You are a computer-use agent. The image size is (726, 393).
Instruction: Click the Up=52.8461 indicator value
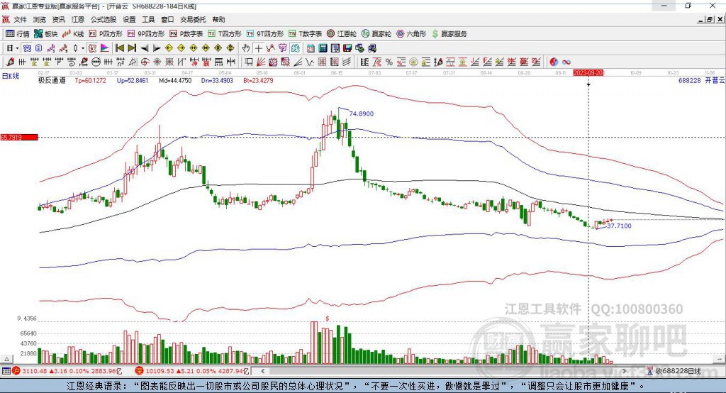(133, 81)
